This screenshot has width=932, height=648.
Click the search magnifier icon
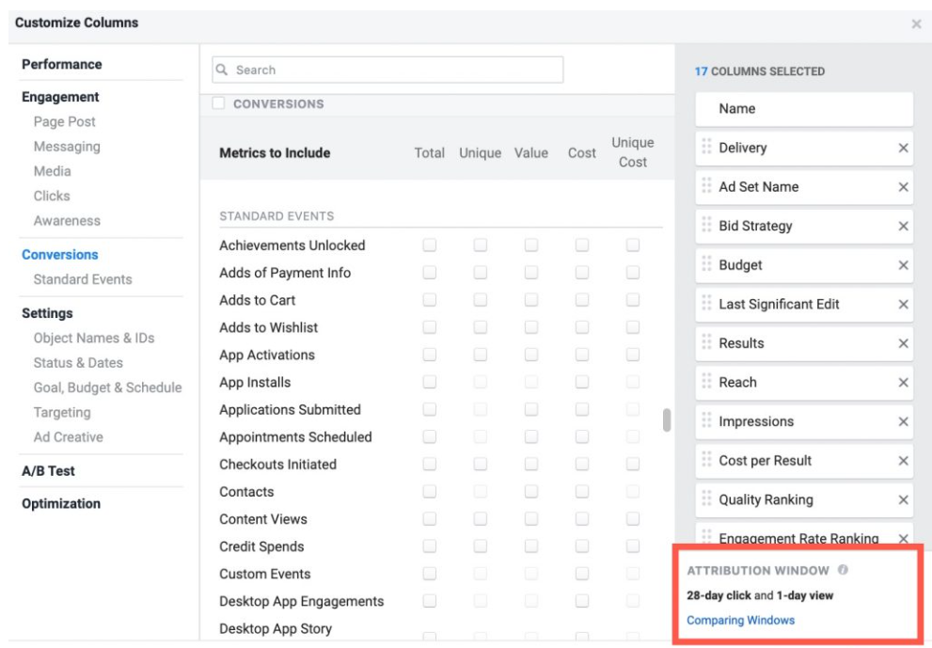pos(222,70)
